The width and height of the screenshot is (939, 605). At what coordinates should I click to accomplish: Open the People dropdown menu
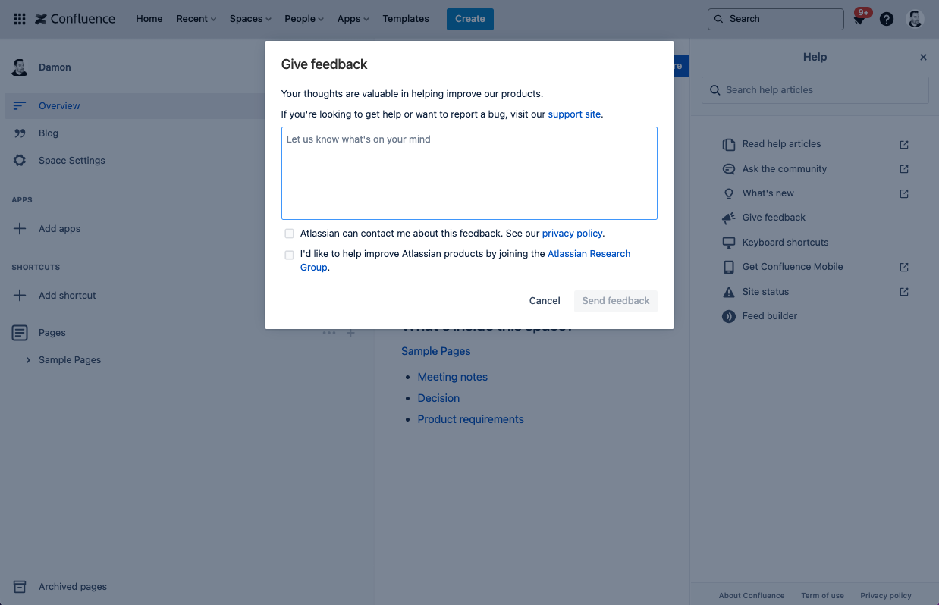[304, 19]
